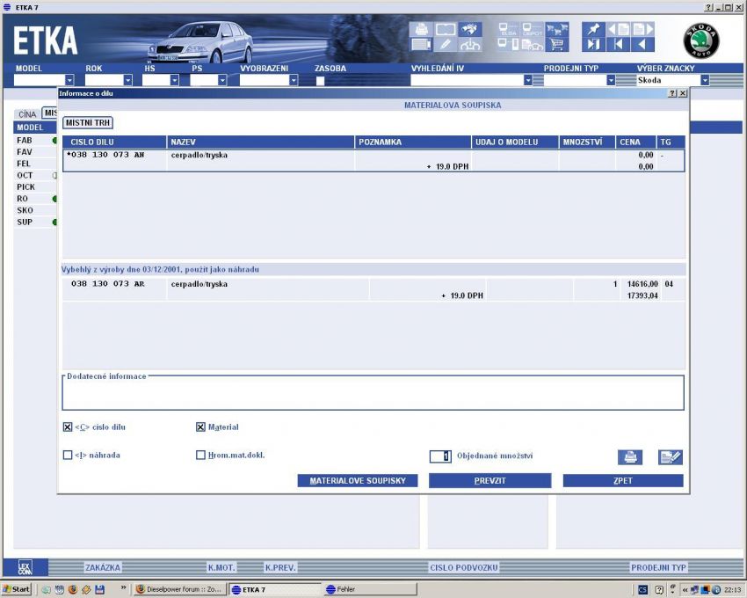The width and height of the screenshot is (747, 598).
Task: Toggle the ZASOBA checkbox
Action: (x=320, y=81)
